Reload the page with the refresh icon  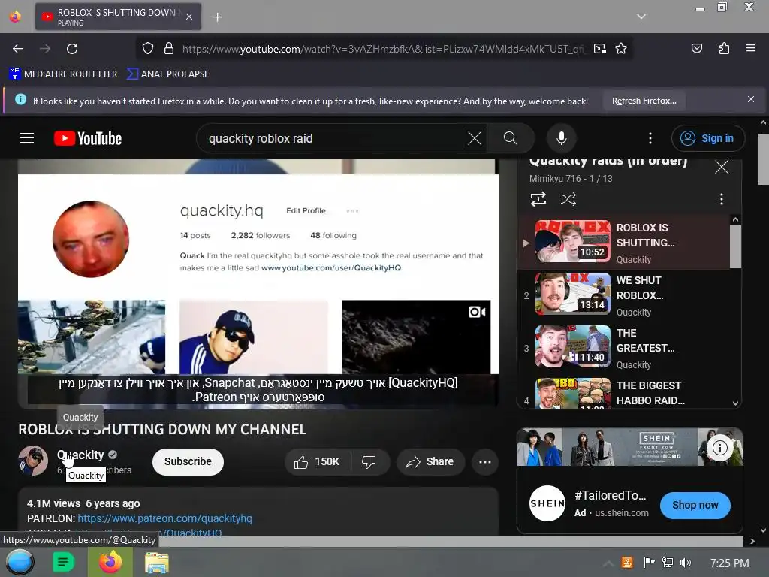click(x=72, y=49)
